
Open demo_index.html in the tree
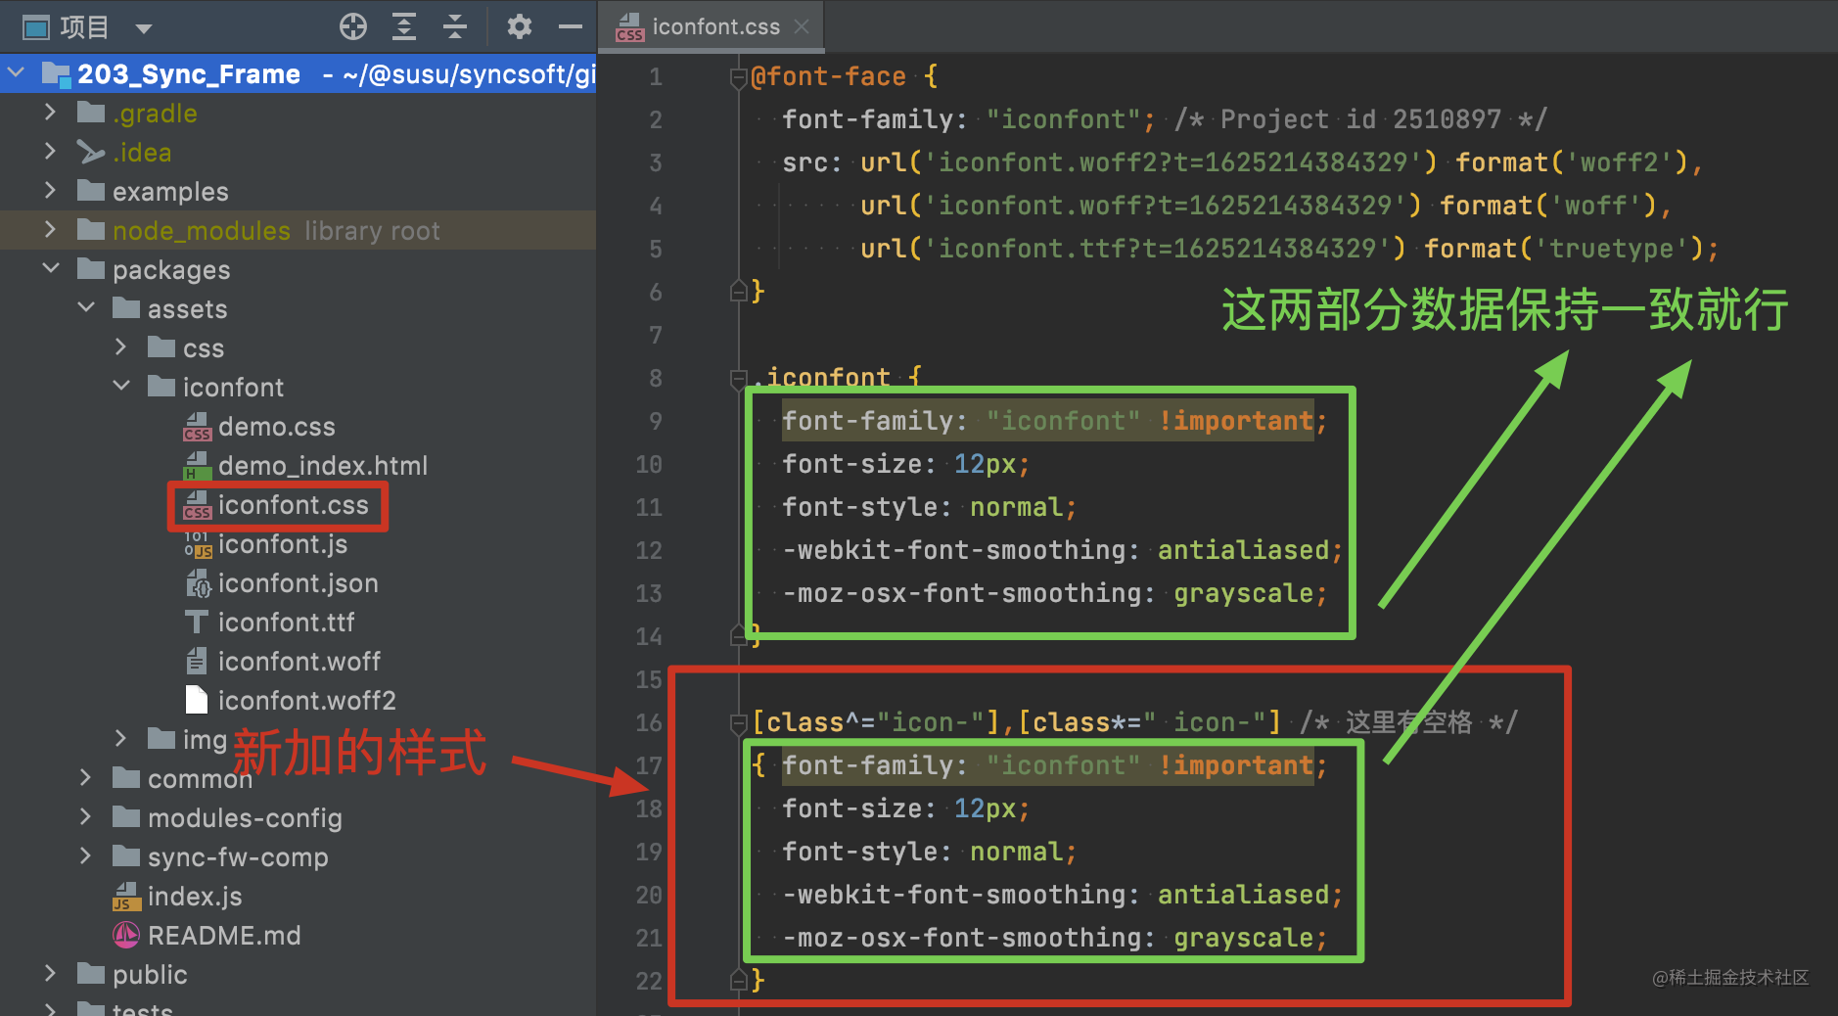click(x=323, y=466)
